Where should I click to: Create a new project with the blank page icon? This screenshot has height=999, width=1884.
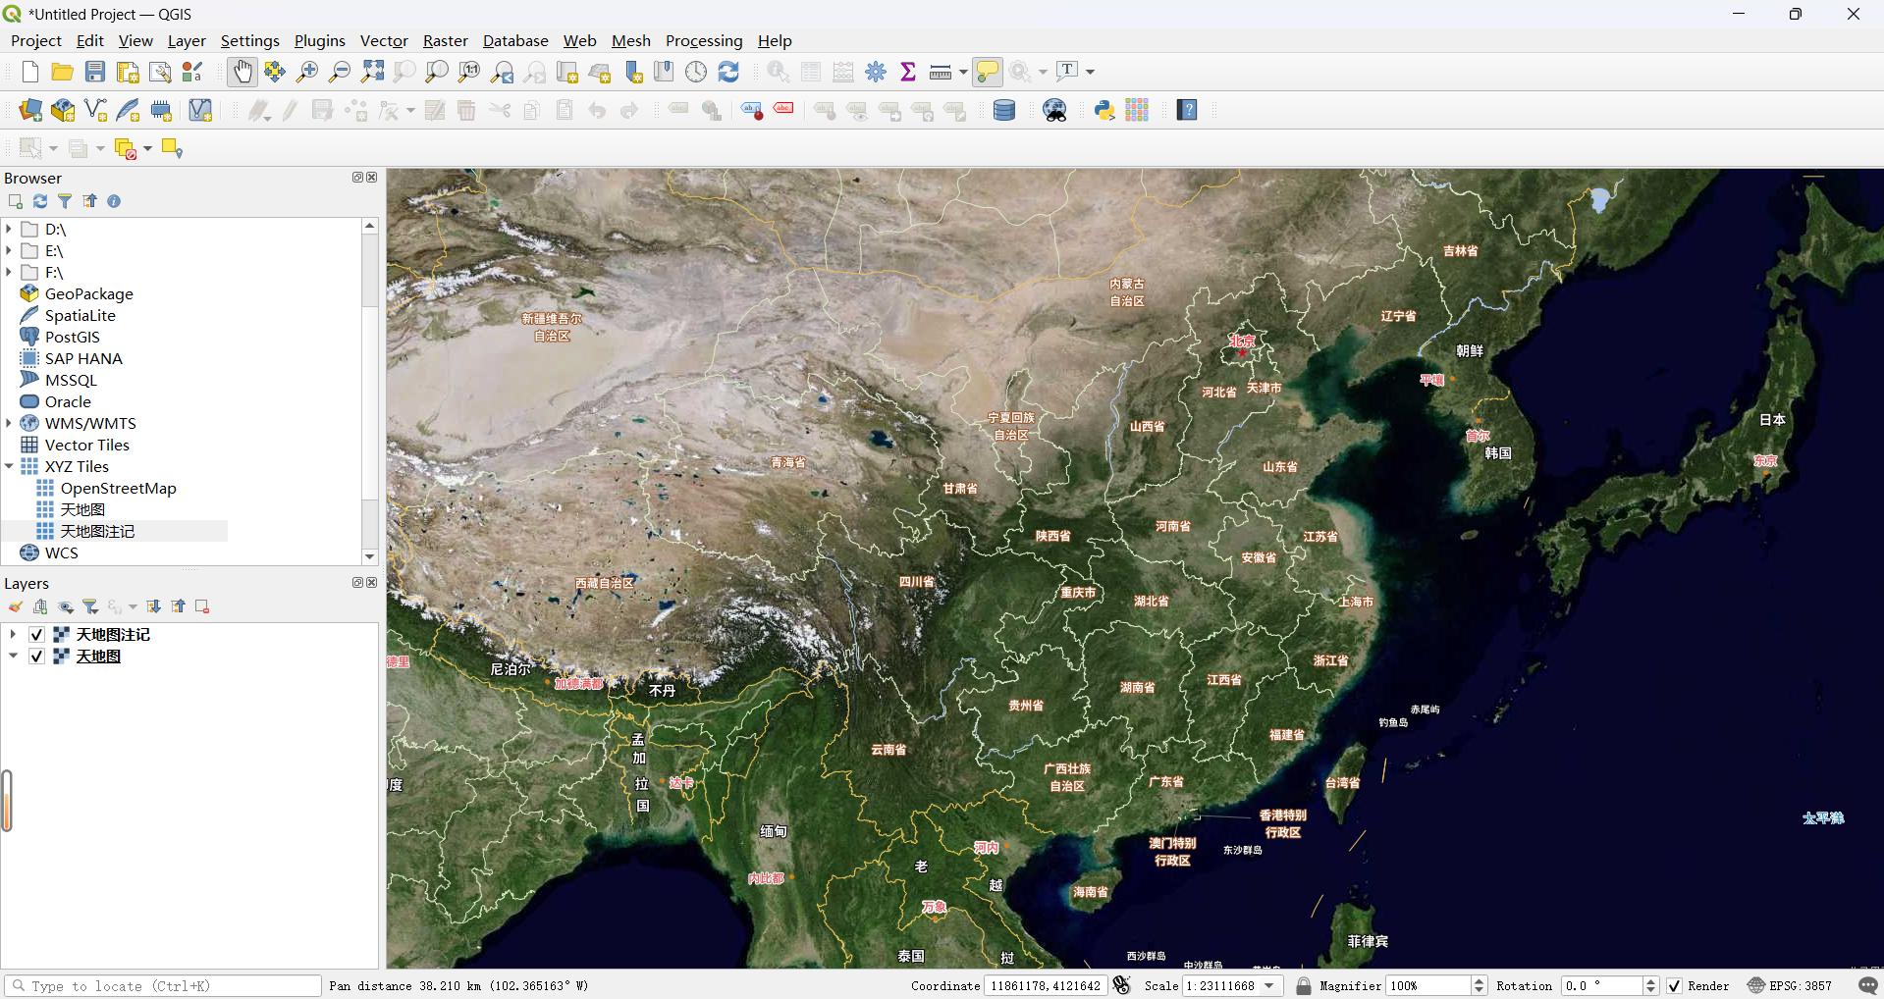point(29,72)
